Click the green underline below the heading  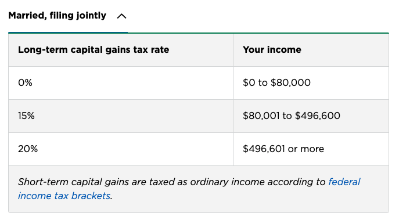pyautogui.click(x=258, y=33)
